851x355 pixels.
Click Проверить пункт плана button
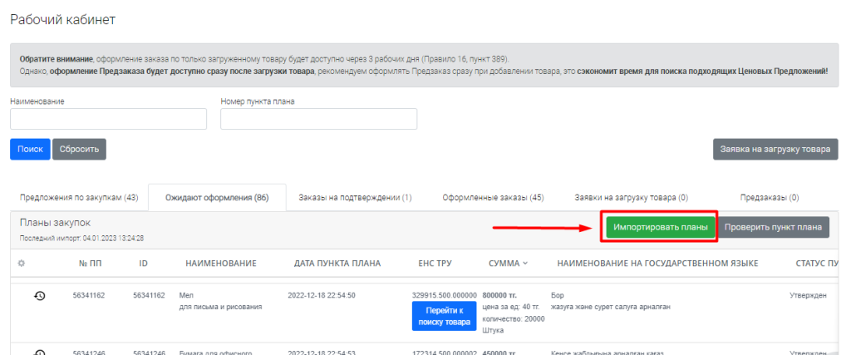point(773,227)
